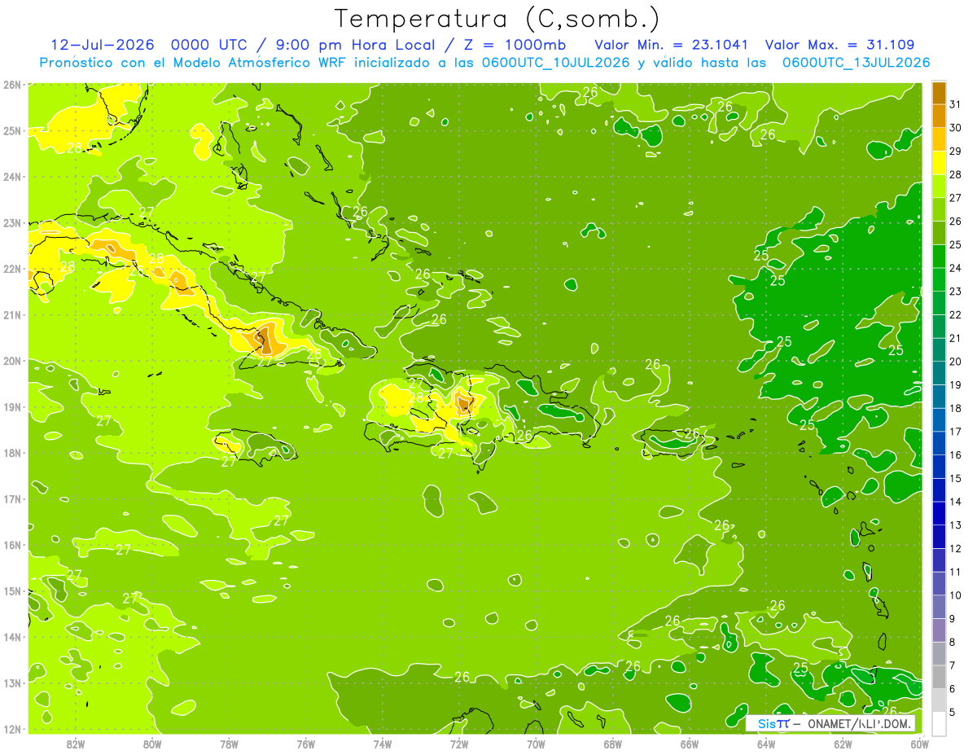The height and width of the screenshot is (755, 977).
Task: Click the colorbar label "20"
Action: (x=956, y=362)
